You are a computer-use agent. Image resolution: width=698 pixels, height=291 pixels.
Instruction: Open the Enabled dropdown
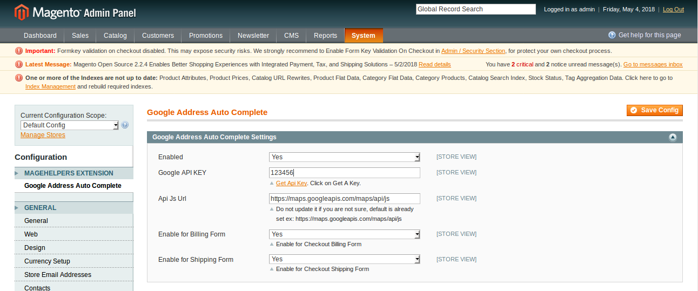[344, 157]
